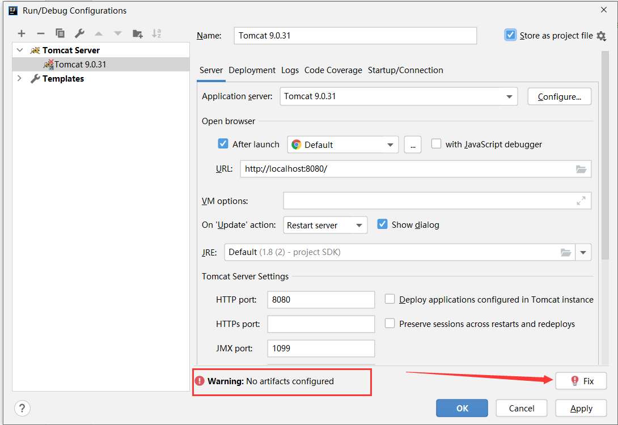Switch to the Deployment tab
This screenshot has height=425, width=618.
[252, 70]
